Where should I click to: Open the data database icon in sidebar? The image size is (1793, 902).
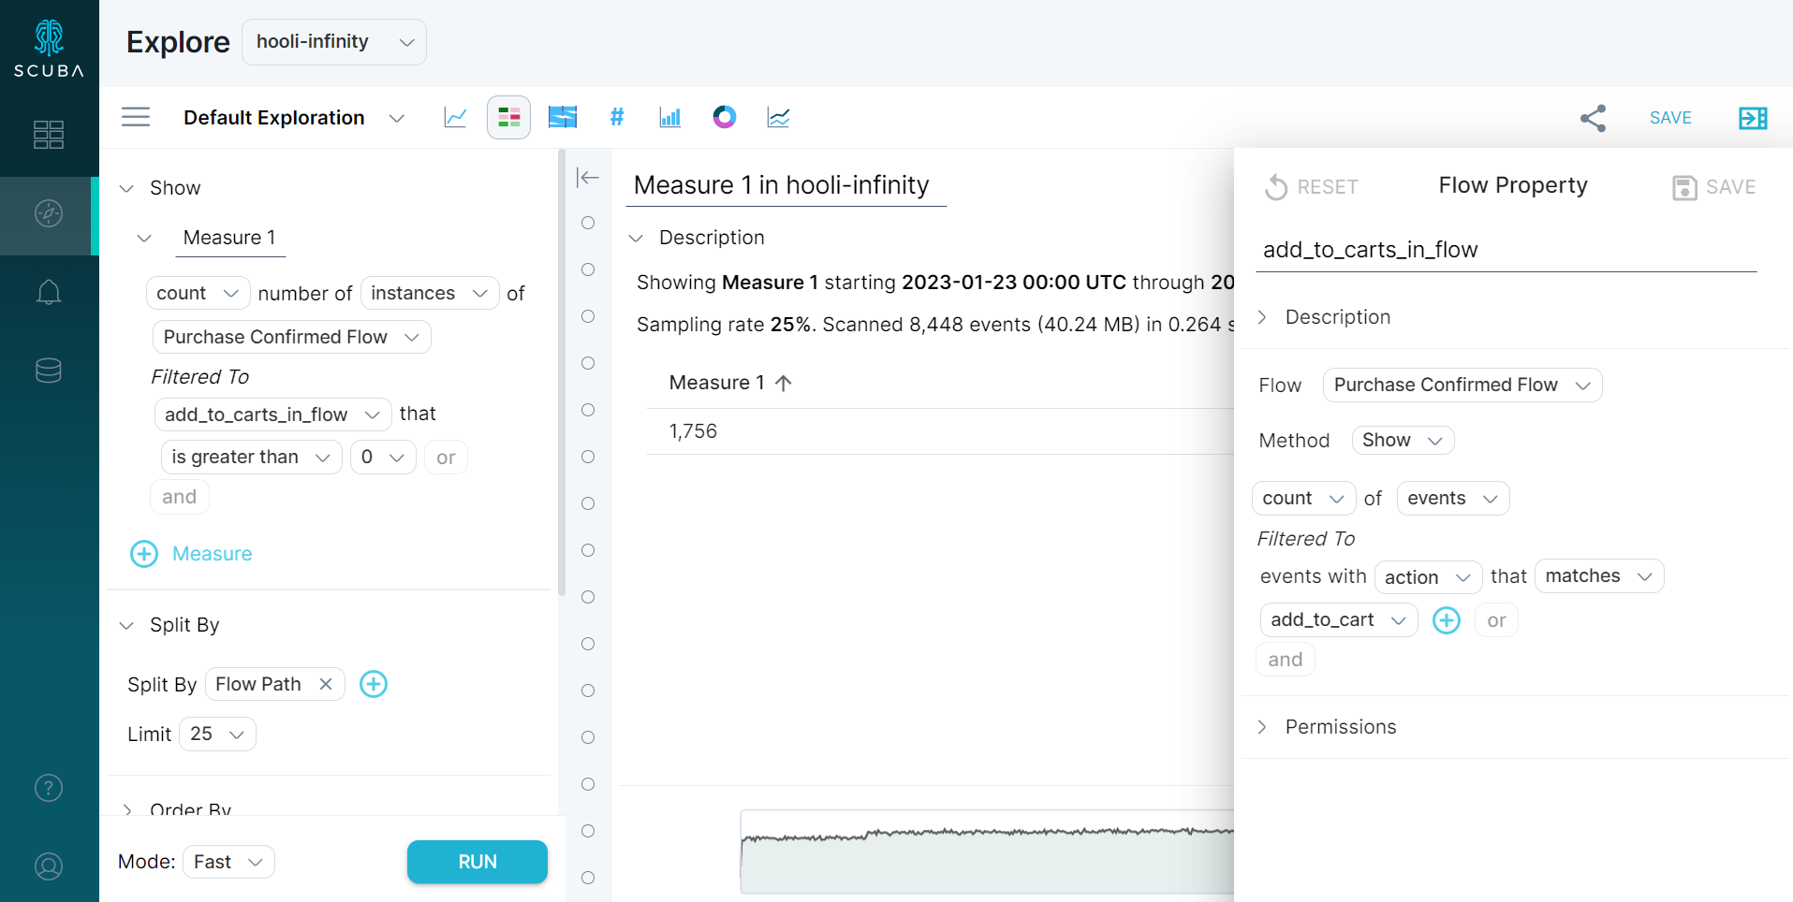[x=49, y=371]
